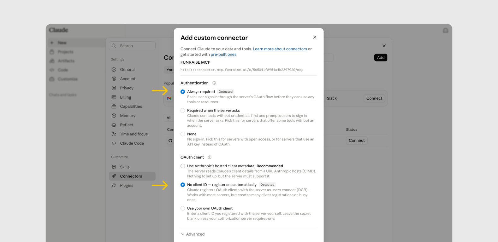The width and height of the screenshot is (498, 242).
Task: Click the Billing card icon
Action: (114, 97)
